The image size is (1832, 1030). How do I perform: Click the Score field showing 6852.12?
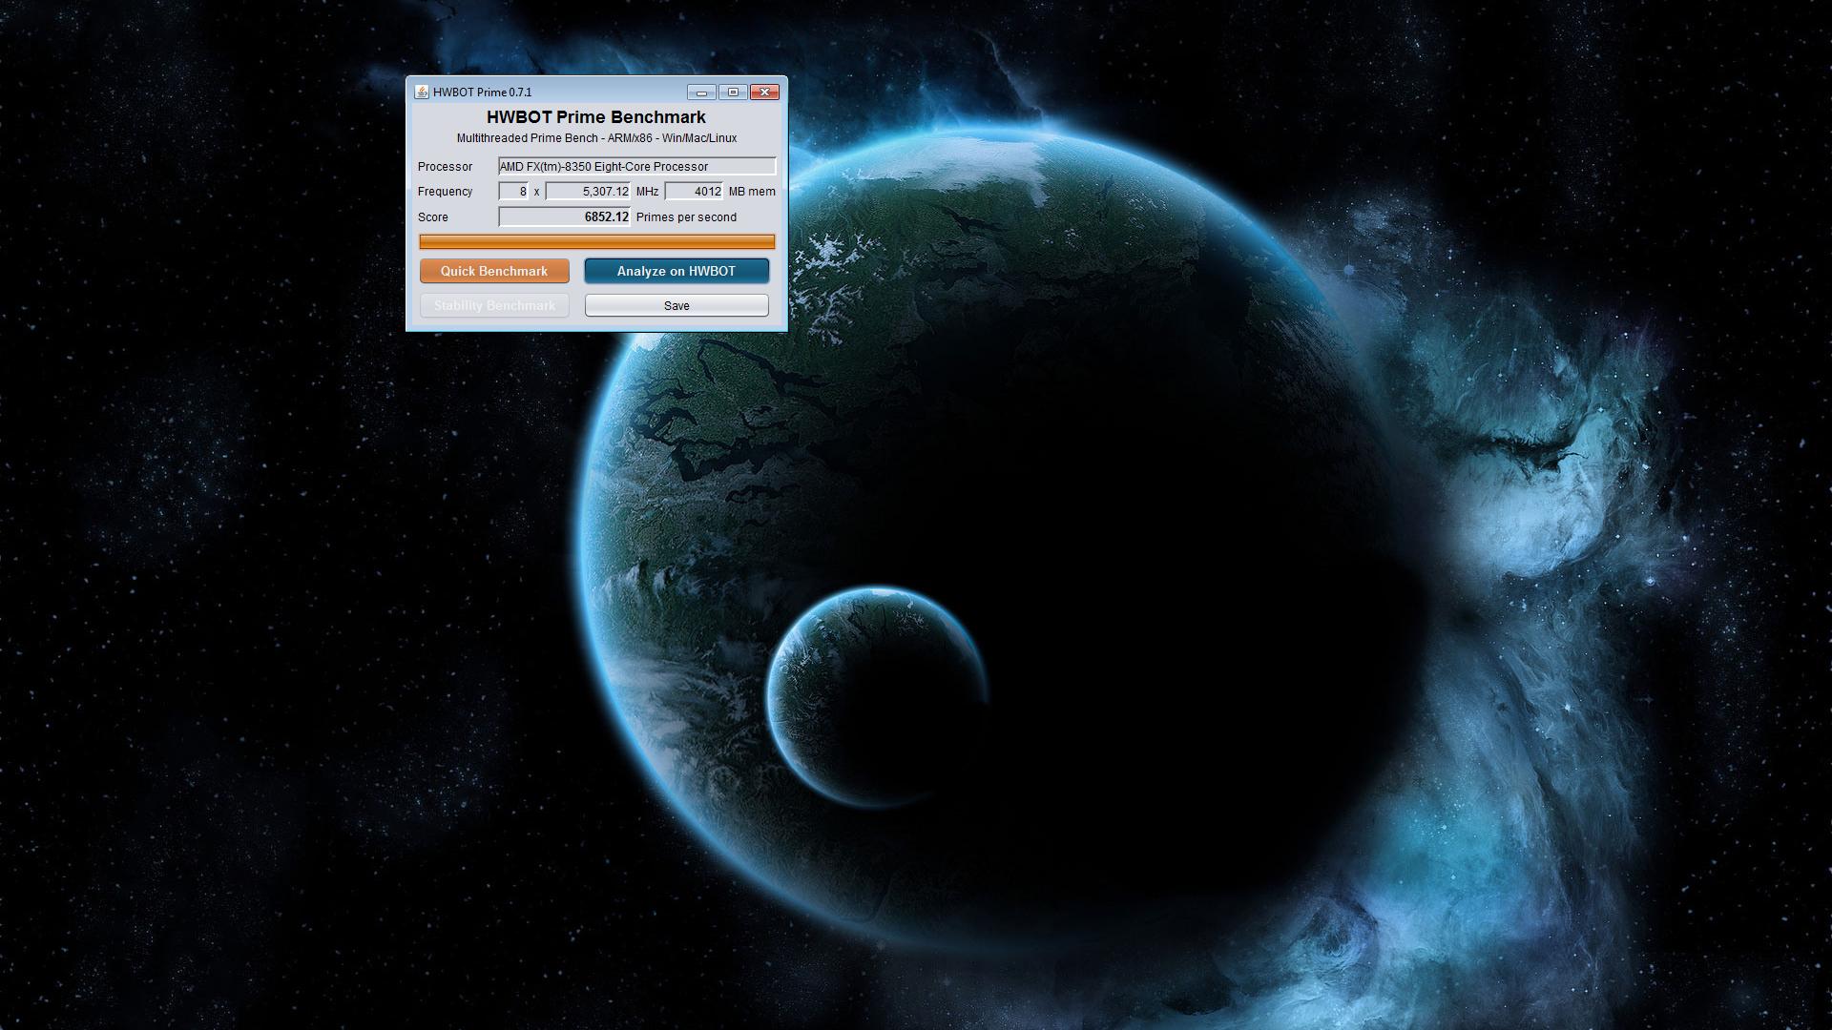[564, 216]
